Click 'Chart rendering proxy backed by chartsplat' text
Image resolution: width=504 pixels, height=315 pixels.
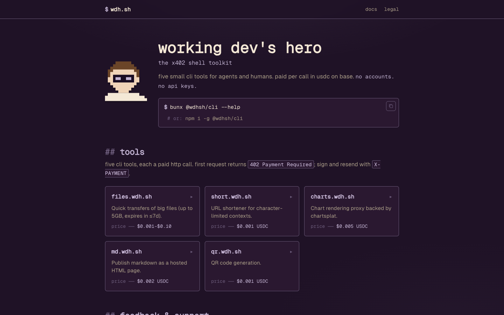click(351, 212)
